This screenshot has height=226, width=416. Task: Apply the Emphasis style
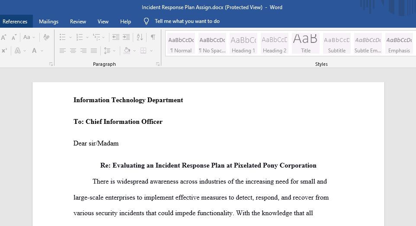point(399,44)
